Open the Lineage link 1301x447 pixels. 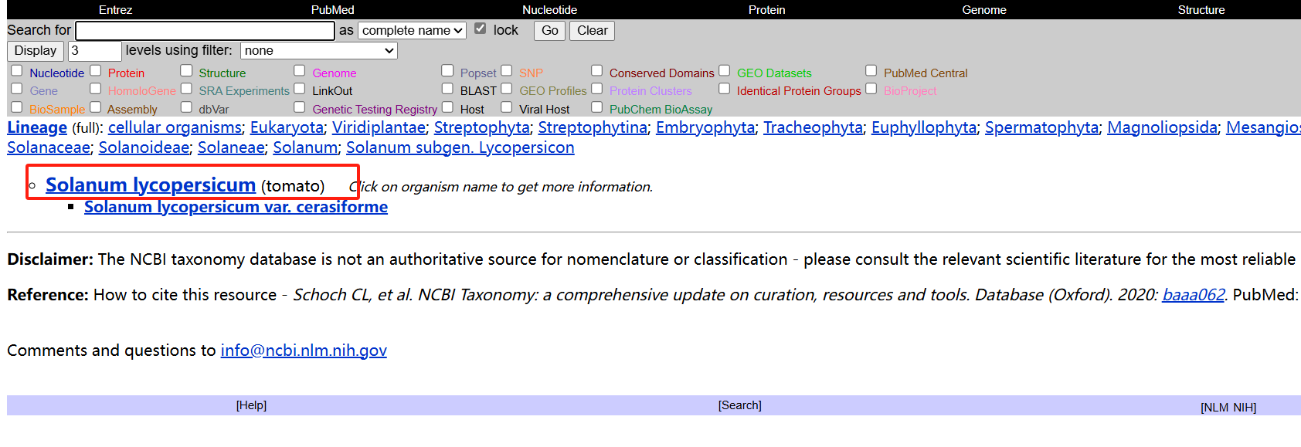click(37, 127)
